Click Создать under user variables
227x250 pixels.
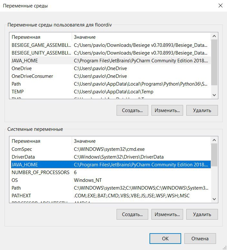coord(132,110)
